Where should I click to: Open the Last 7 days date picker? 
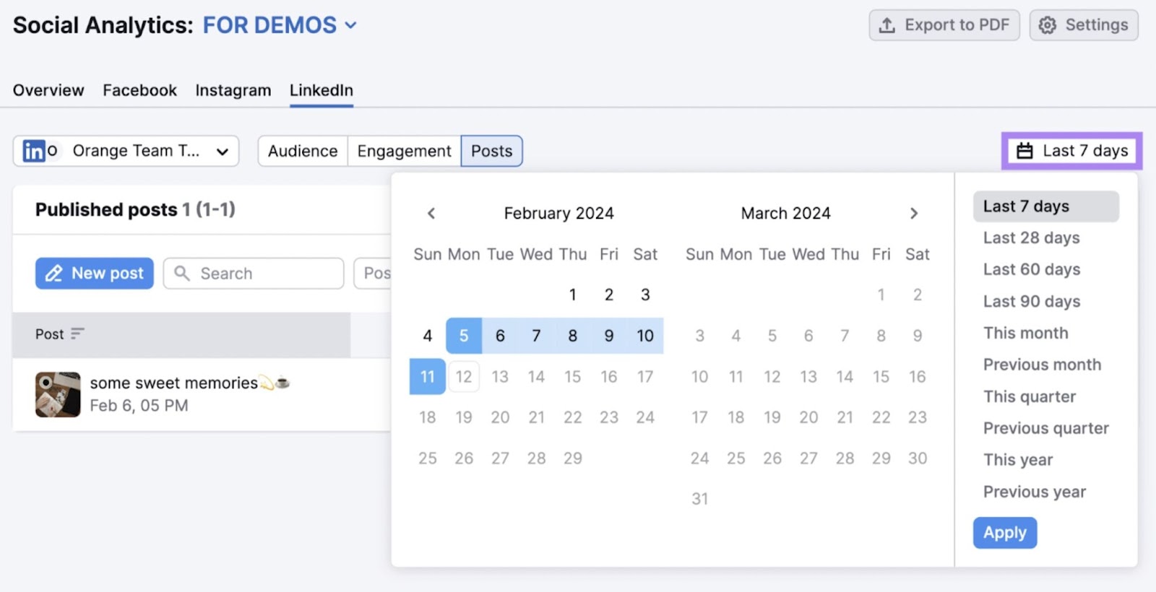click(x=1072, y=151)
